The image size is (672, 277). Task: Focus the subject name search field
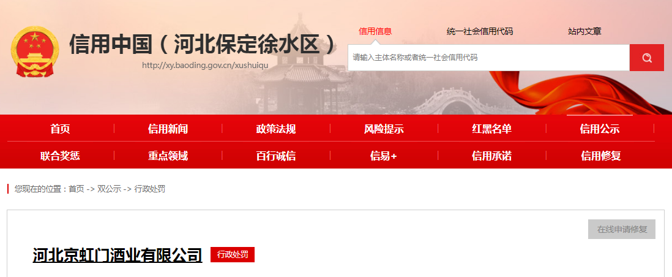tap(488, 58)
